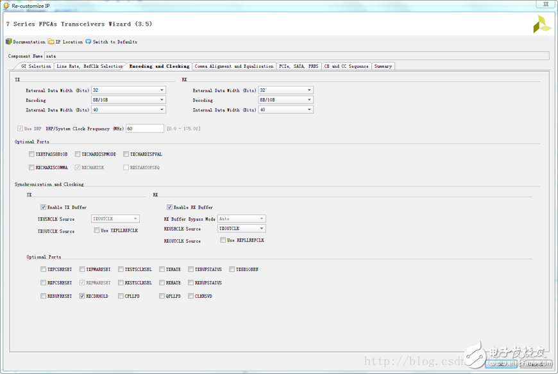Enable the TXBYPASS8B10B optional port
The height and width of the screenshot is (374, 558).
coord(31,154)
